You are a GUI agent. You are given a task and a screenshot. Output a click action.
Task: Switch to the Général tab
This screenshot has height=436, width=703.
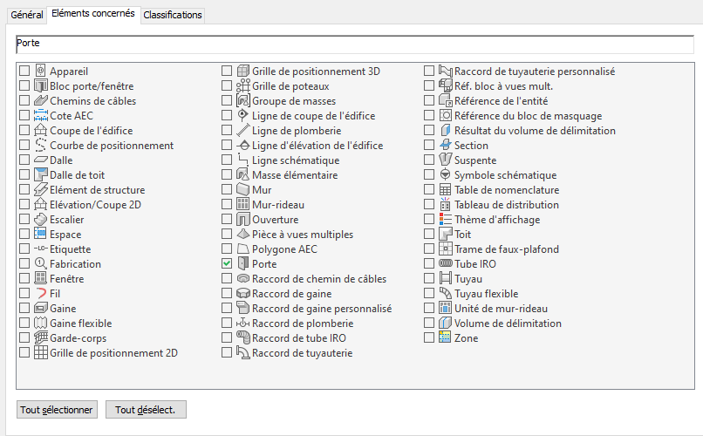click(x=26, y=15)
